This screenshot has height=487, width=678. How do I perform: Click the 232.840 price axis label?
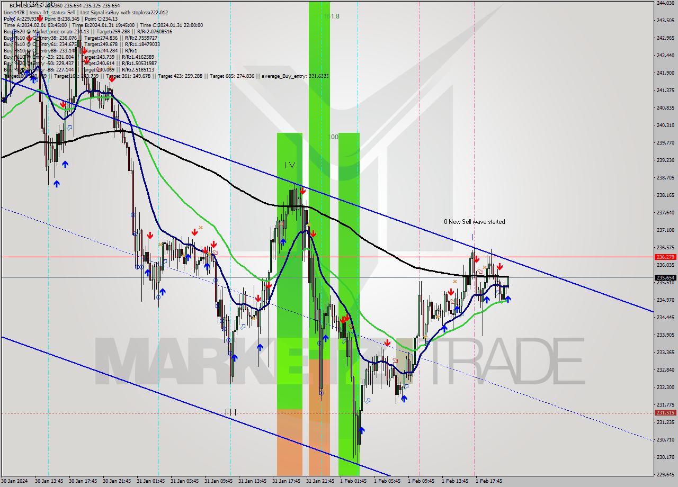tap(665, 370)
